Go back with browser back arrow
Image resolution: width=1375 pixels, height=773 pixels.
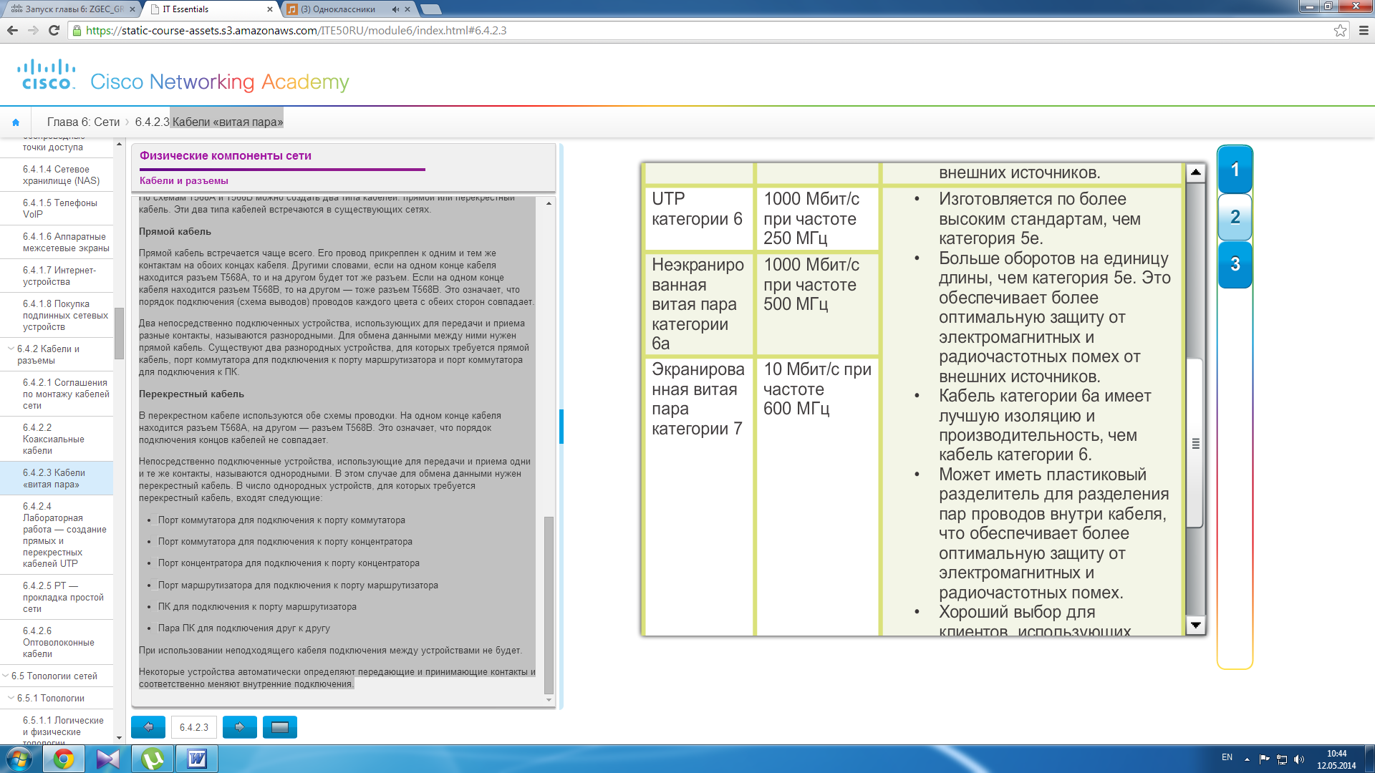point(12,30)
